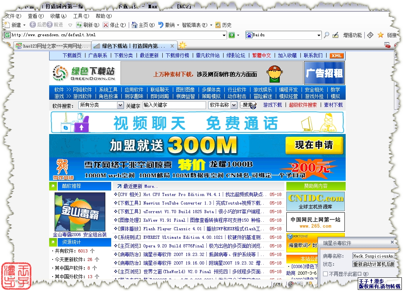Open the History (历史) toolbar icon
Viewport: 403px width, 291px height.
(x=218, y=25)
